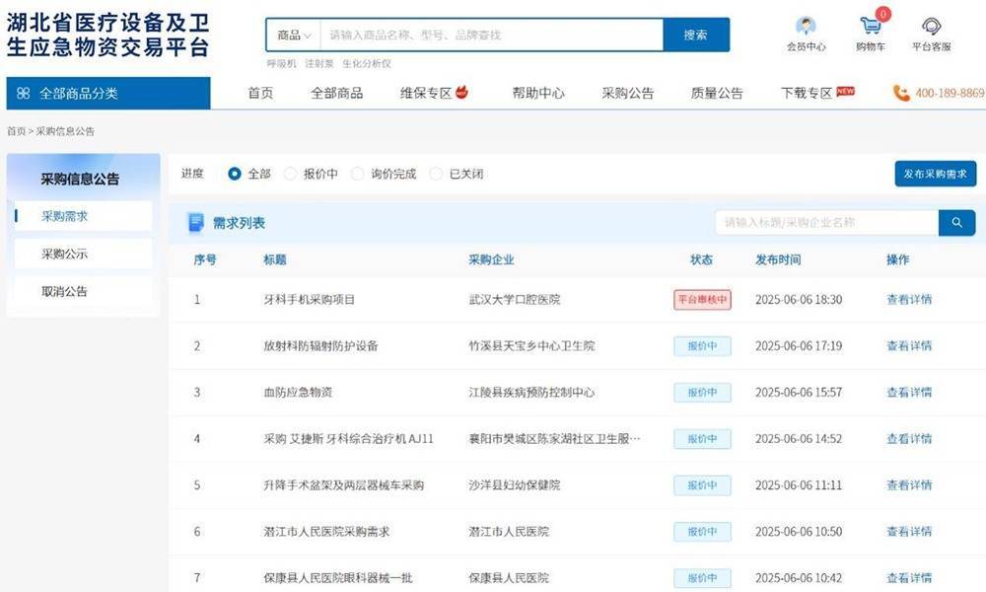Select 采购公示 in the sidebar
986x592 pixels.
point(83,254)
